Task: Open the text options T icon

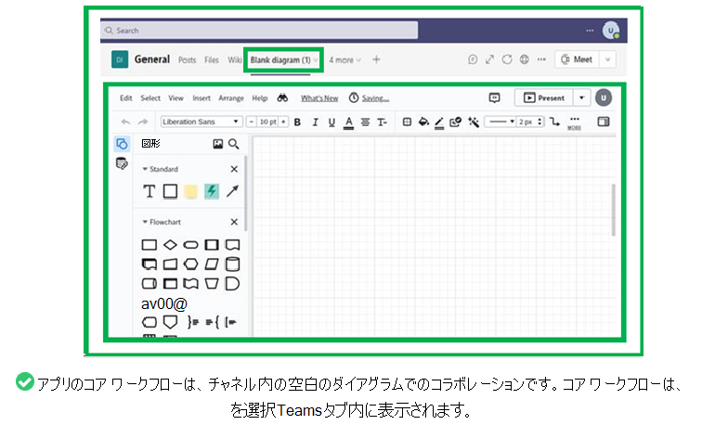Action: pos(382,122)
